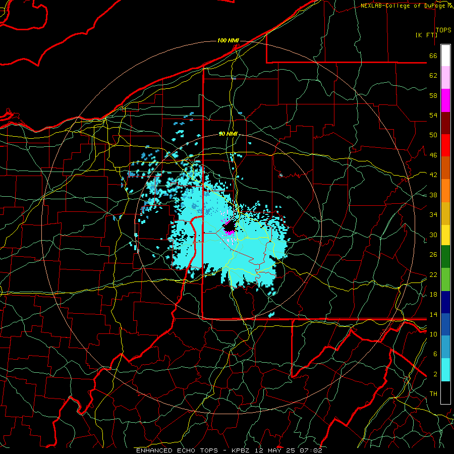This screenshot has height=454, width=454.
Task: Click the "12 MAY 25 07:02" timestamp
Action: pos(289,450)
